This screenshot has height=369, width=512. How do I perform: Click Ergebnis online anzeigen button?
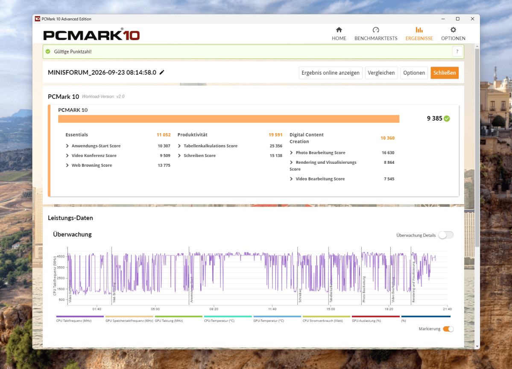[x=331, y=73]
